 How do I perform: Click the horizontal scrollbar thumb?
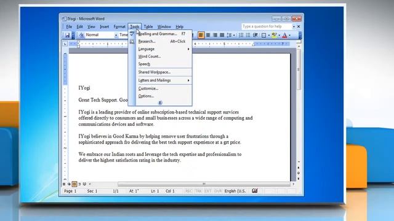pyautogui.click(x=204, y=184)
